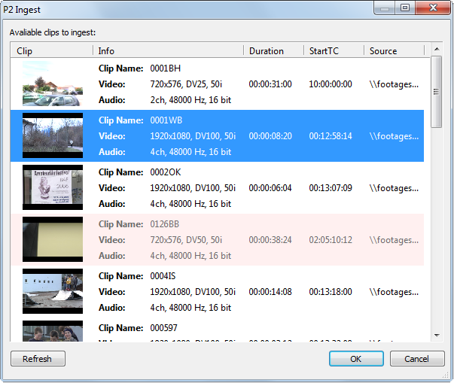454x383 pixels.
Task: Select the thumbnail of clip 0002OK
Action: [53, 187]
